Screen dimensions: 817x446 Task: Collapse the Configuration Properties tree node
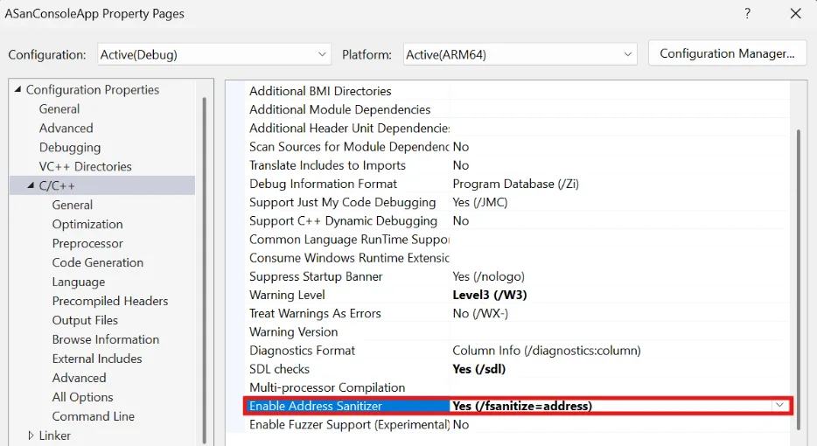pyautogui.click(x=17, y=90)
